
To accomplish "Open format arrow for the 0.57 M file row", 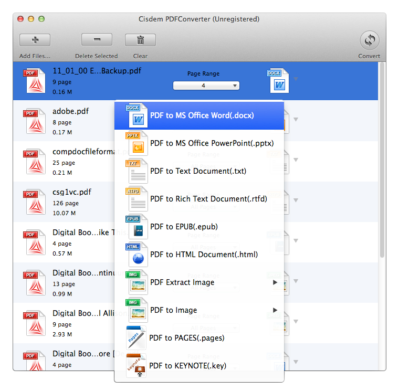I will click(x=296, y=241).
